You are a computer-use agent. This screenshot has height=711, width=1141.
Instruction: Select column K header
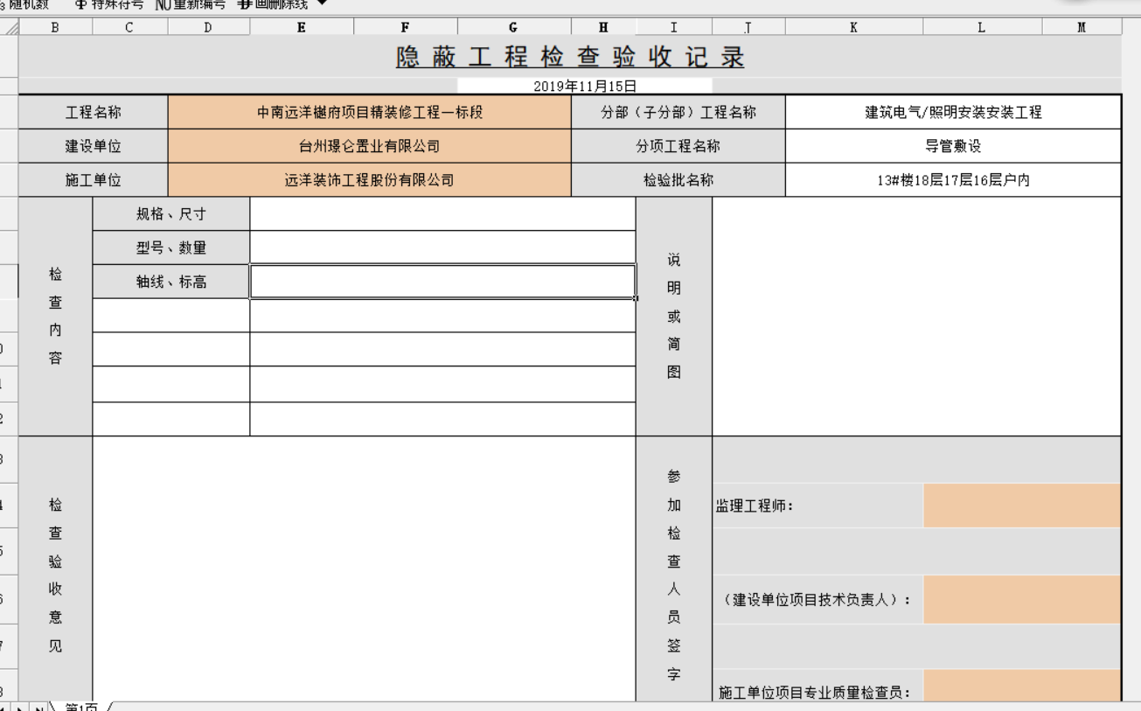[853, 27]
